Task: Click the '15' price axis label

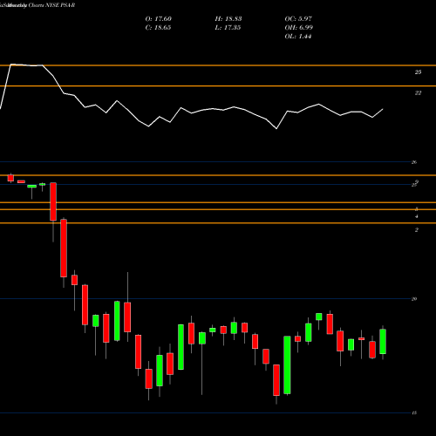Action: 414,412
